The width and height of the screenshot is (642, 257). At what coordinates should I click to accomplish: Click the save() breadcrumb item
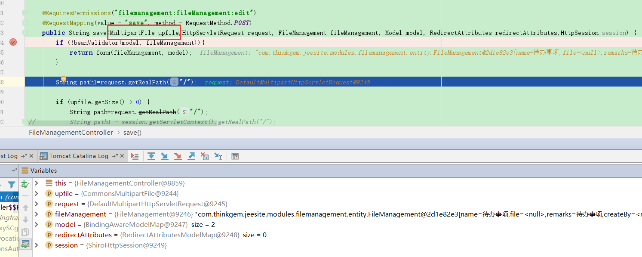132,133
